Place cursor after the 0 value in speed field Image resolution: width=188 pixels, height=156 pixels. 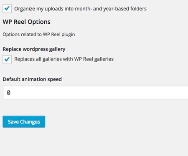click(11, 93)
